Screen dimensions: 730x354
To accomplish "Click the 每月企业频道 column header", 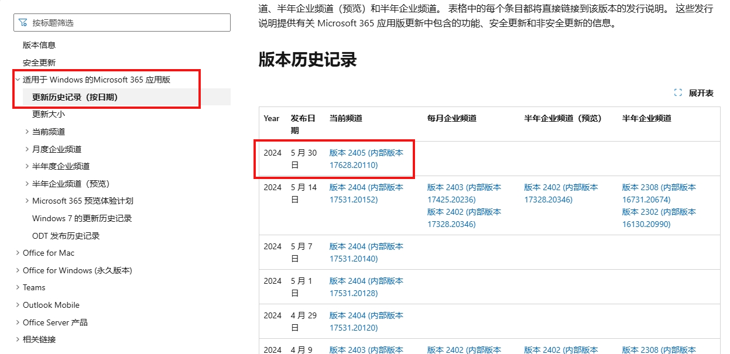I will (x=452, y=118).
